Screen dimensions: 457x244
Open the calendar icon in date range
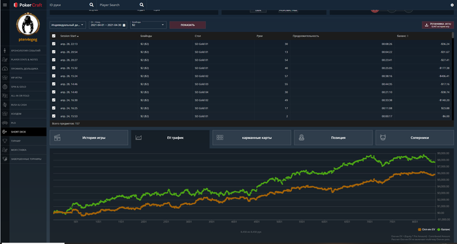(124, 25)
